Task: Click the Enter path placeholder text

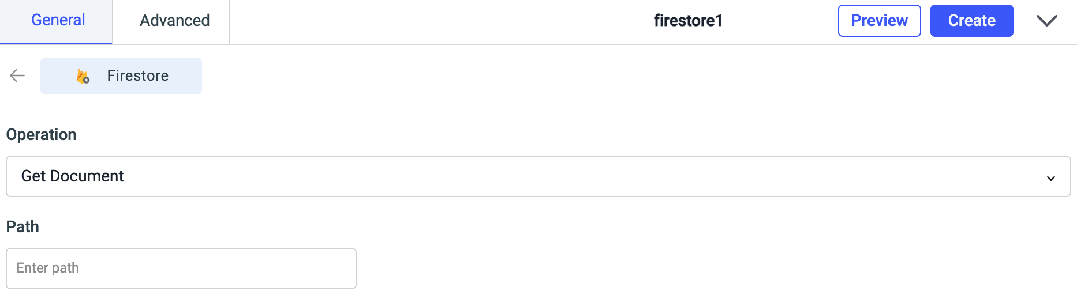Action: click(x=48, y=268)
